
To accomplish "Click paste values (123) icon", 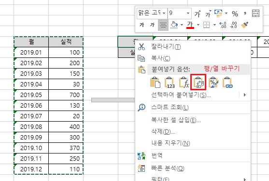I will pyautogui.click(x=170, y=83).
